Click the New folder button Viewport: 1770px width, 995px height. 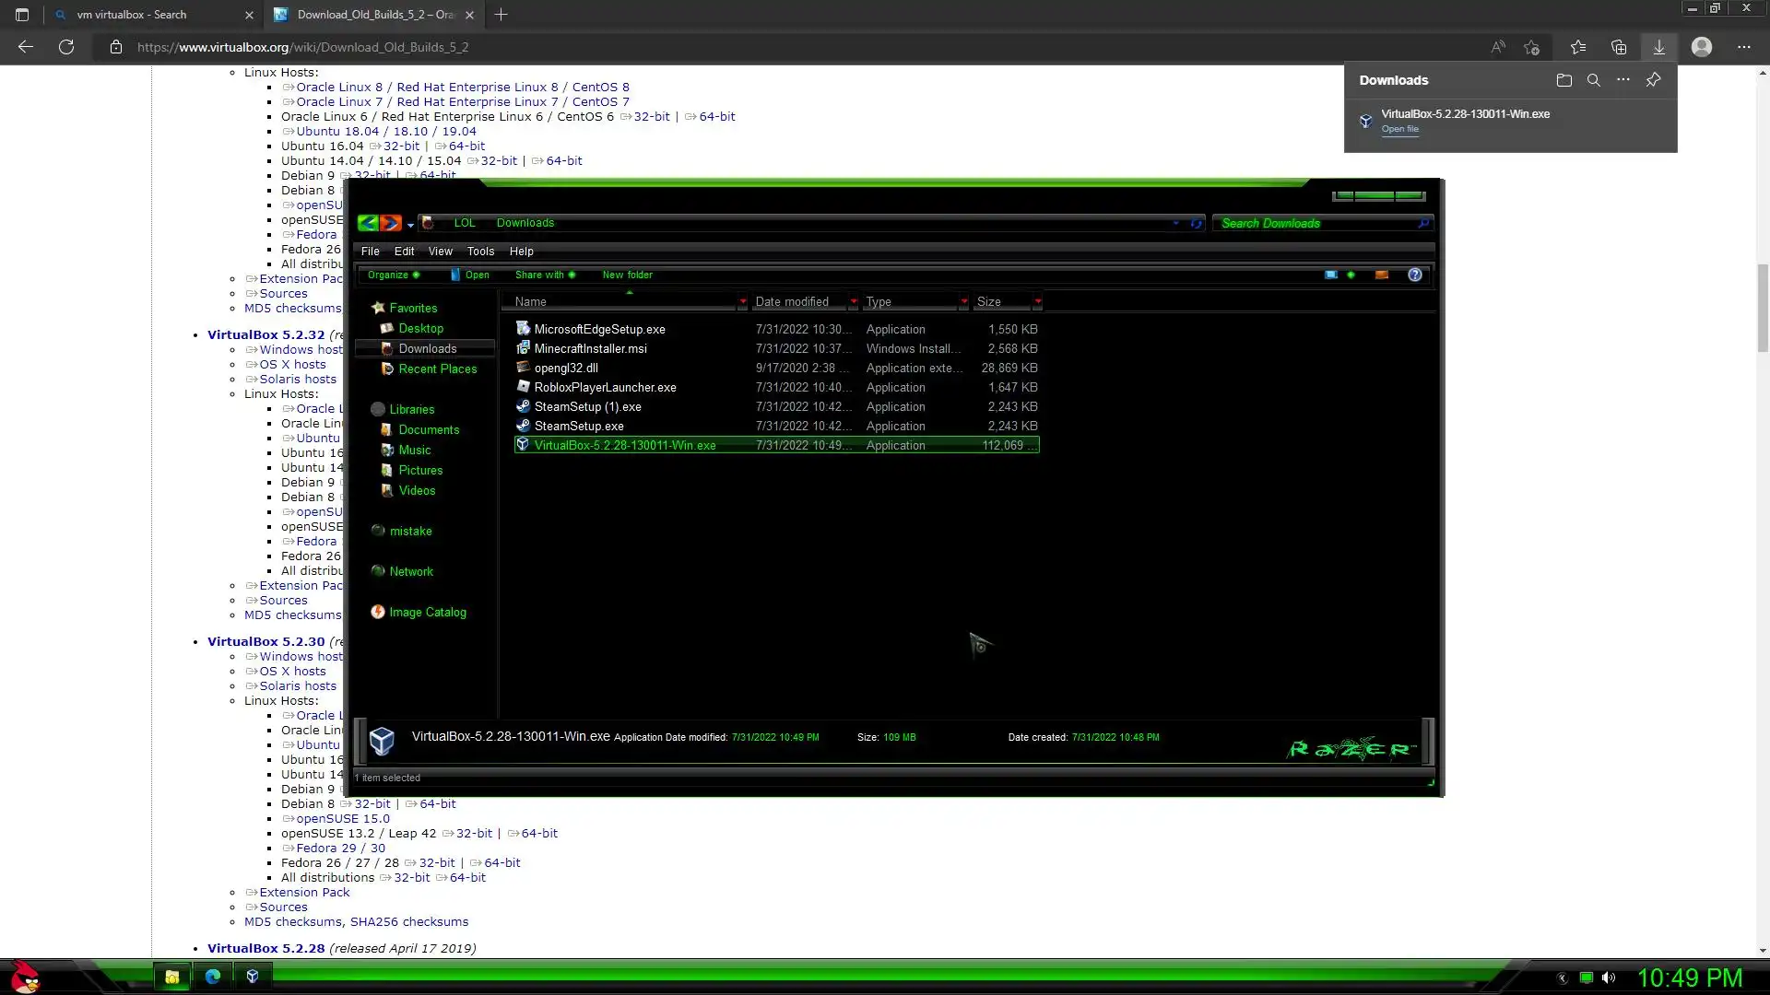[627, 275]
